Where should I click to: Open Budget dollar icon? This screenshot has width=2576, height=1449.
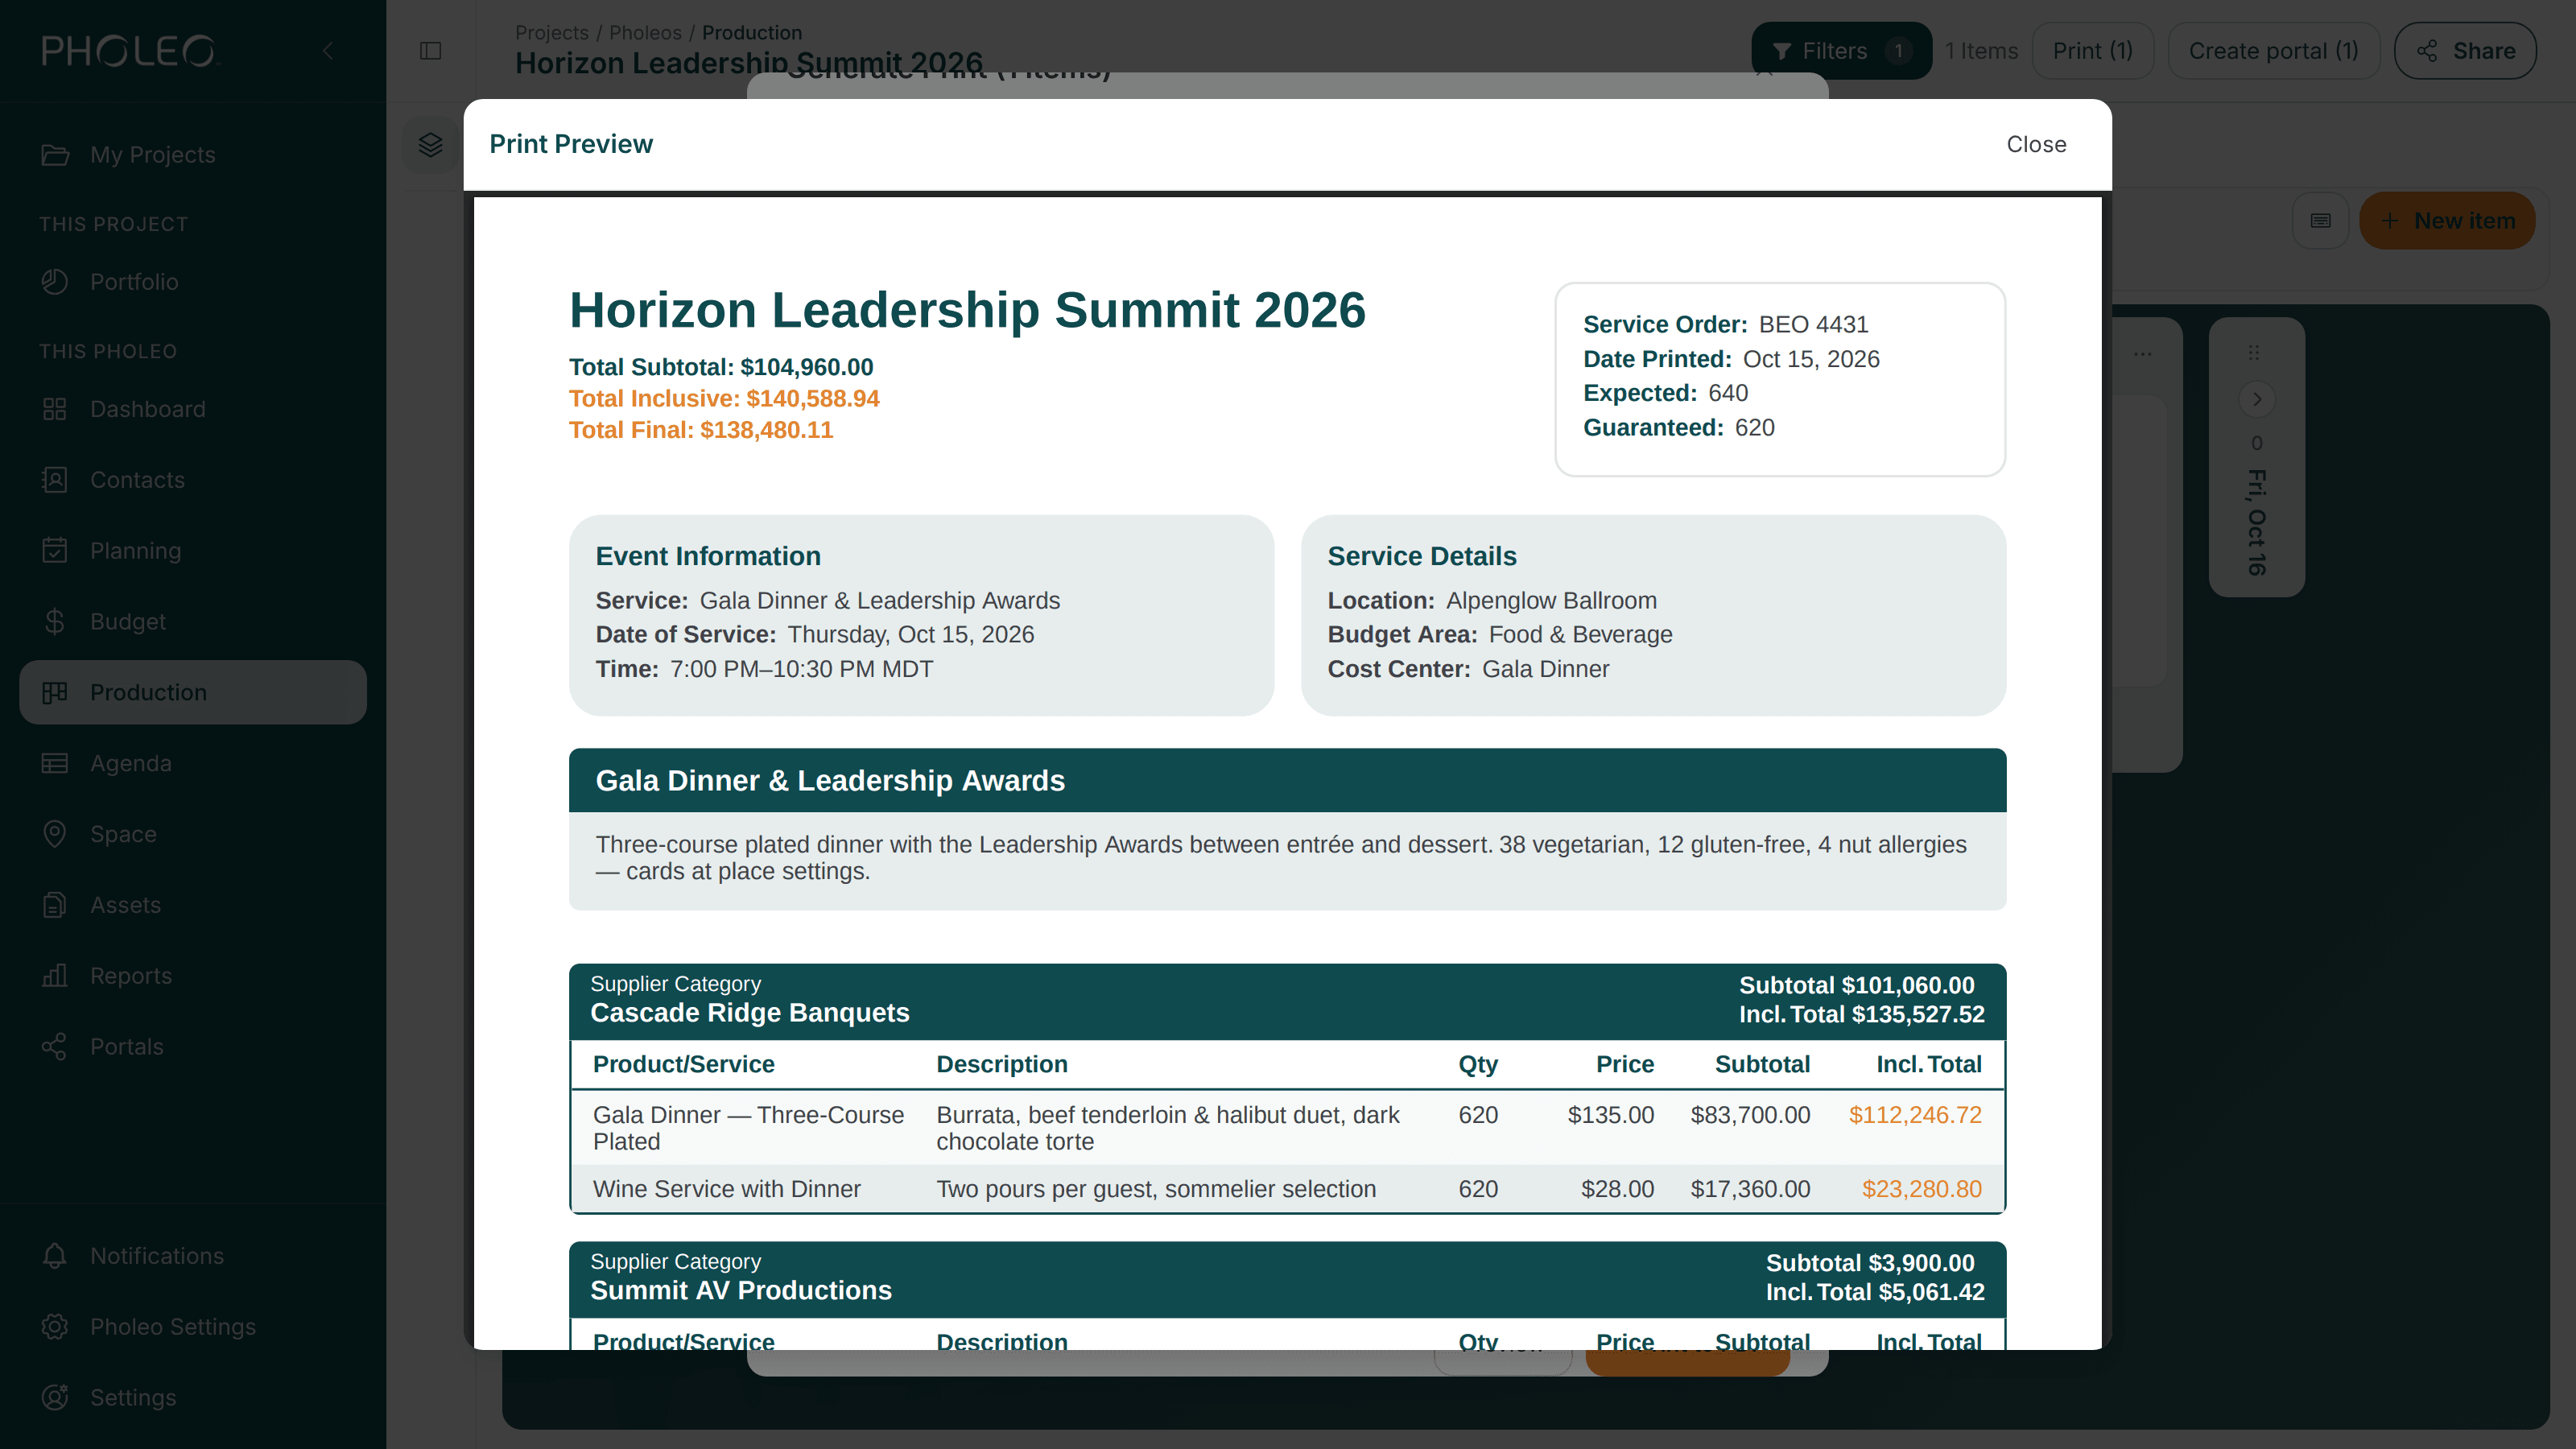[55, 622]
